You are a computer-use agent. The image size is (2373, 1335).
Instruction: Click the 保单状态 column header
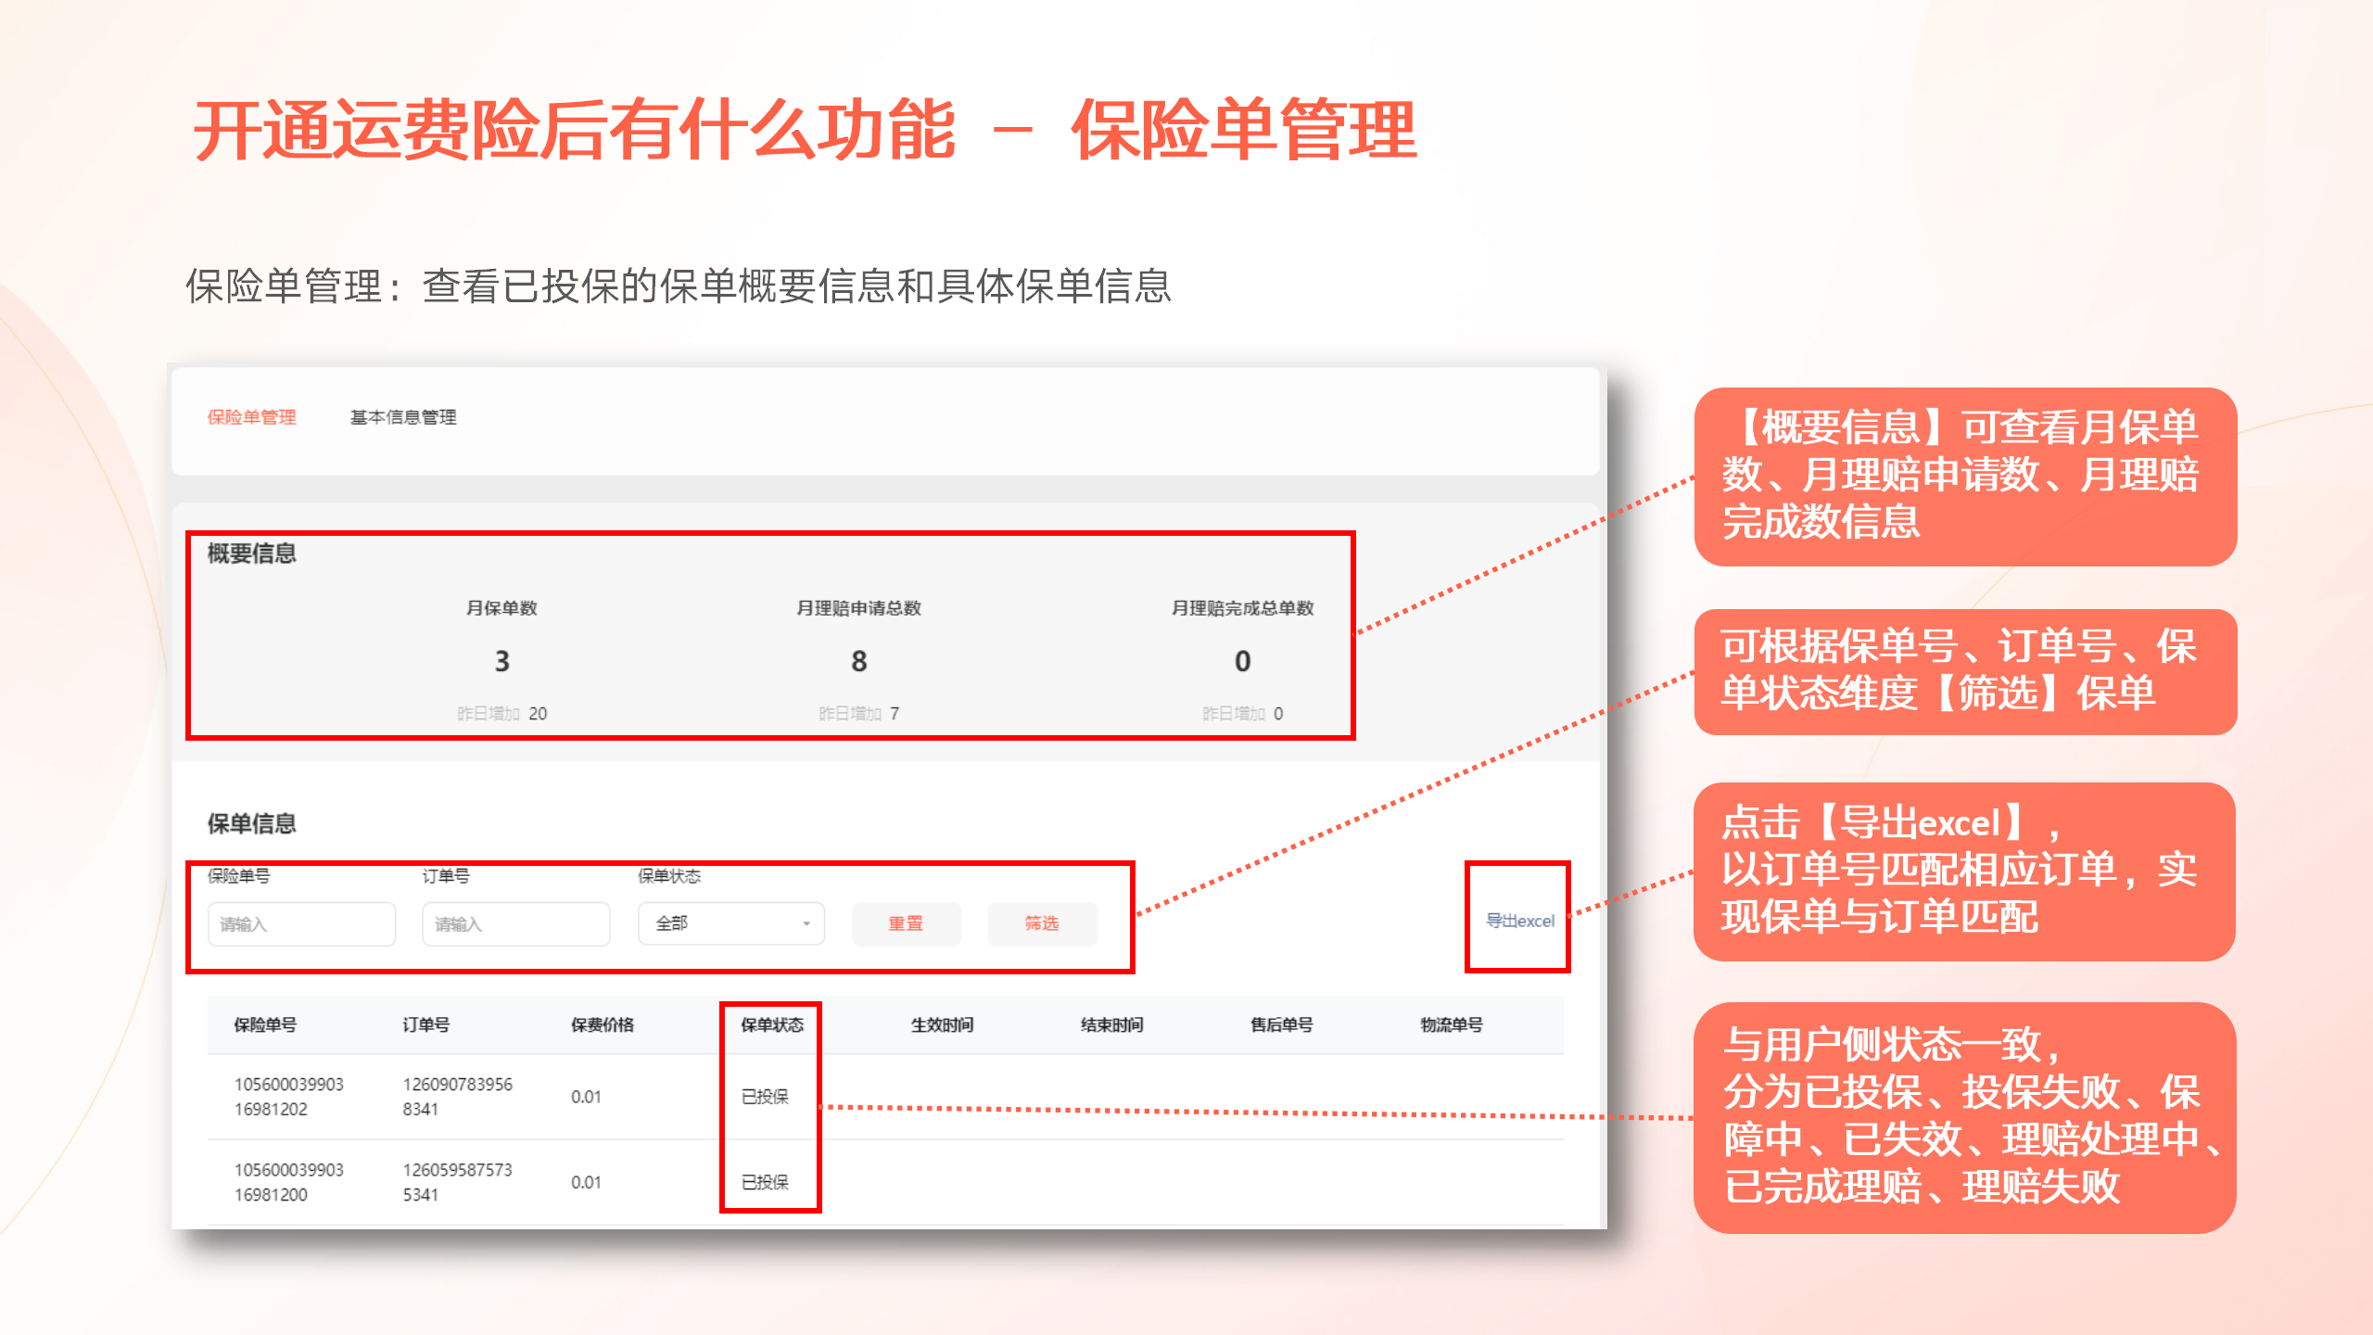(x=771, y=1024)
